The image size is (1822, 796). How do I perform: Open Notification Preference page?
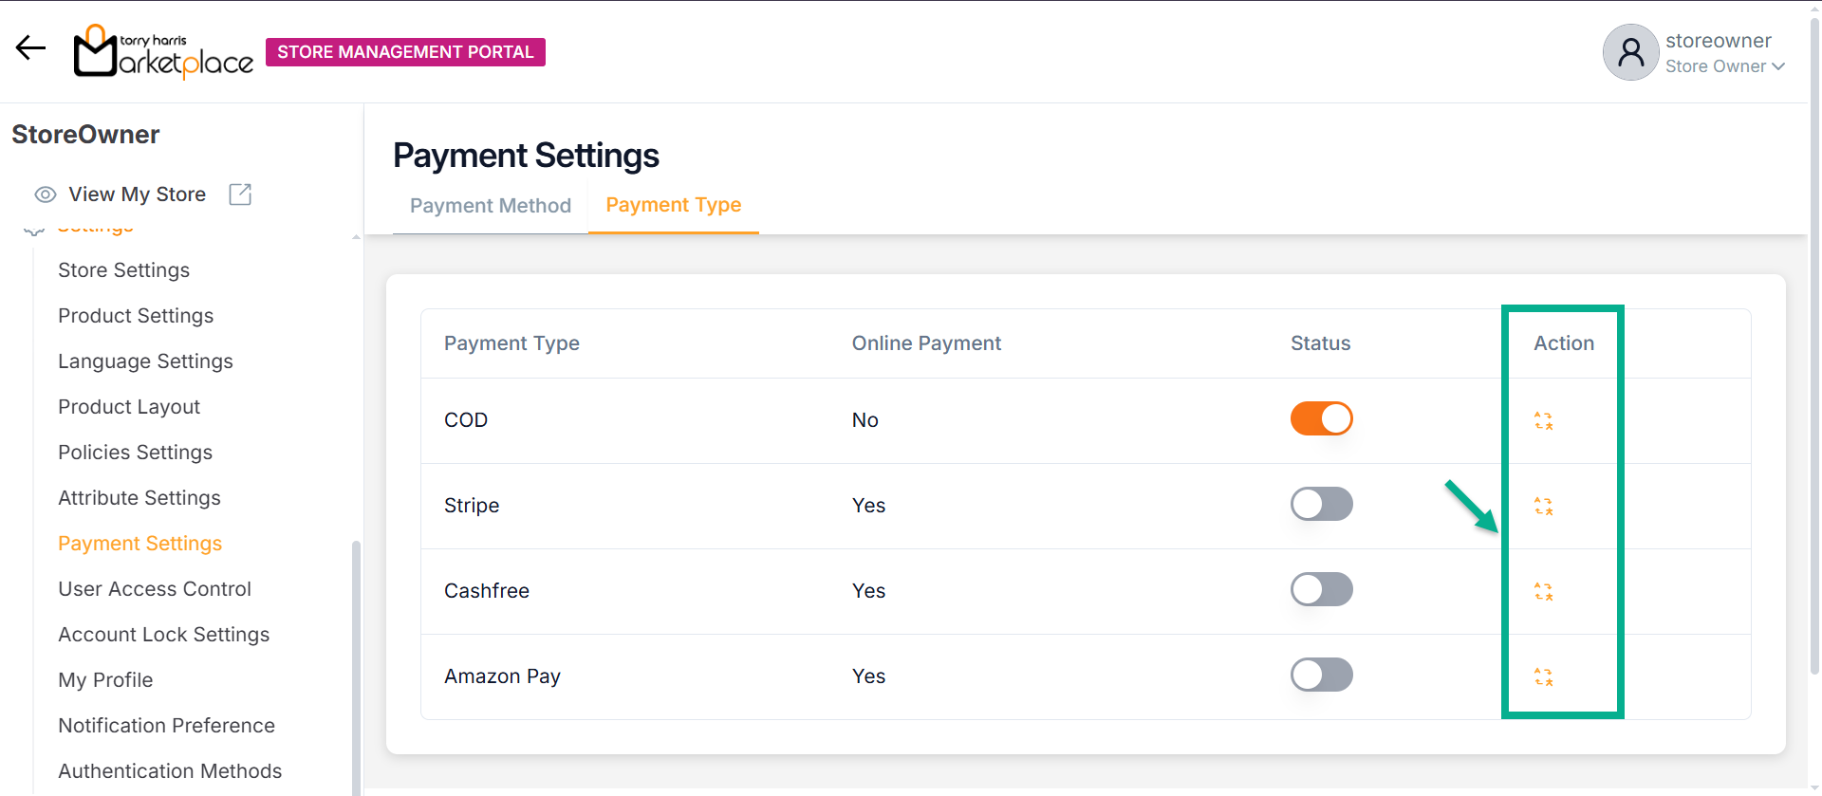(166, 726)
